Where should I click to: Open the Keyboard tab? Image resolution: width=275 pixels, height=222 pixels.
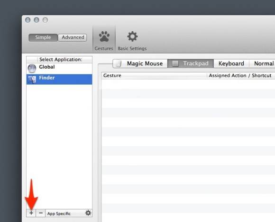coord(231,63)
